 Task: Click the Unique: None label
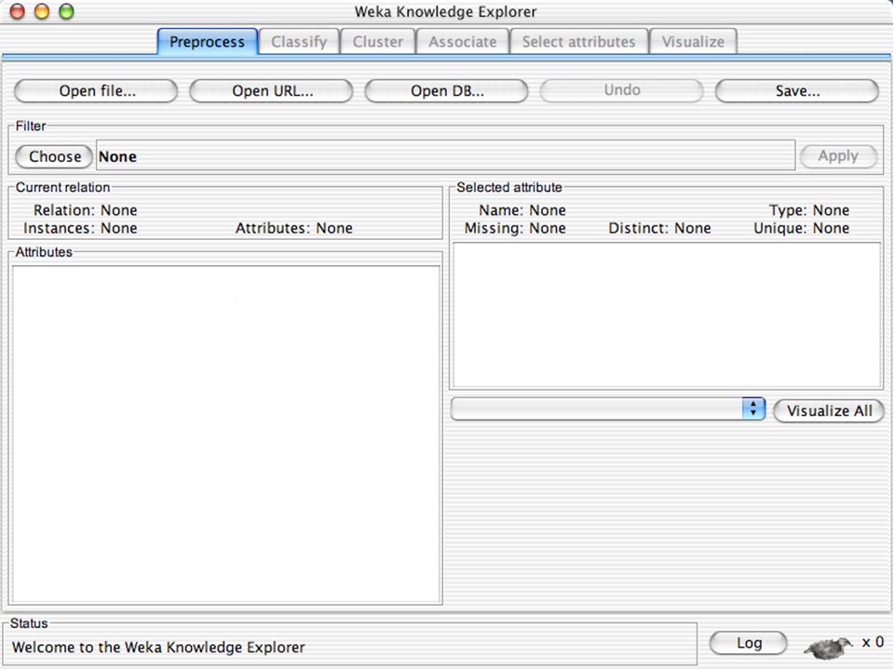tap(801, 229)
